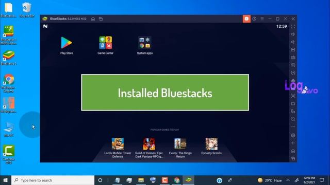The width and height of the screenshot is (330, 185).
Task: Open the keyboard game controls icon
Action: pos(293,58)
